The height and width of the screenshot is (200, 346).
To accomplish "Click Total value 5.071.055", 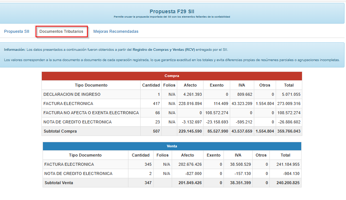I will tap(291, 94).
